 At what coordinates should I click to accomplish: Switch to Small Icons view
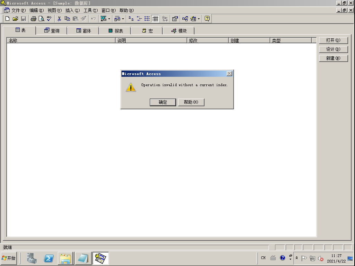(x=139, y=19)
